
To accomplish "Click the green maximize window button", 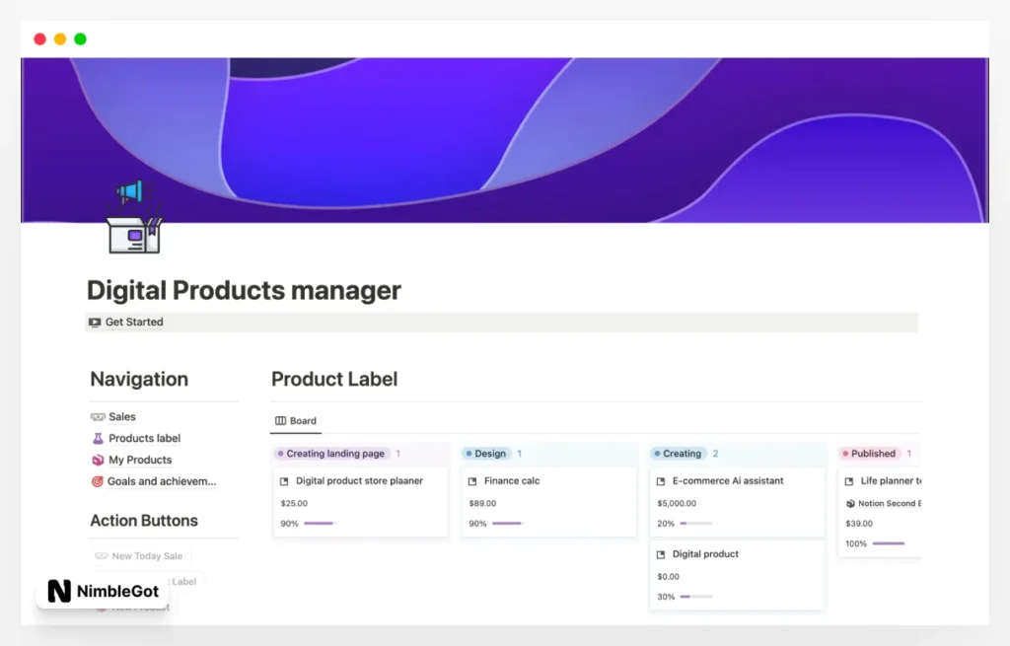I will [81, 39].
